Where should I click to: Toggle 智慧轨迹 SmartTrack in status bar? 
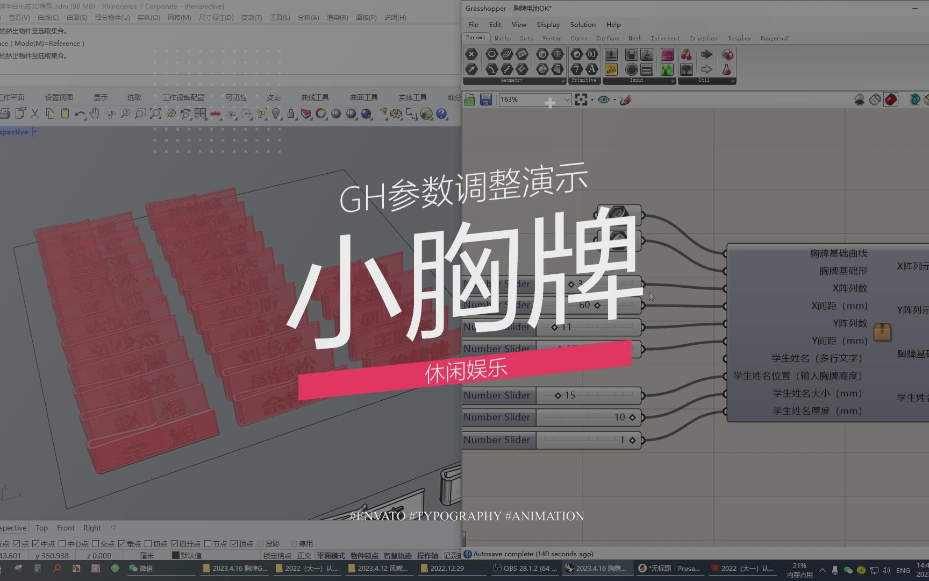398,556
